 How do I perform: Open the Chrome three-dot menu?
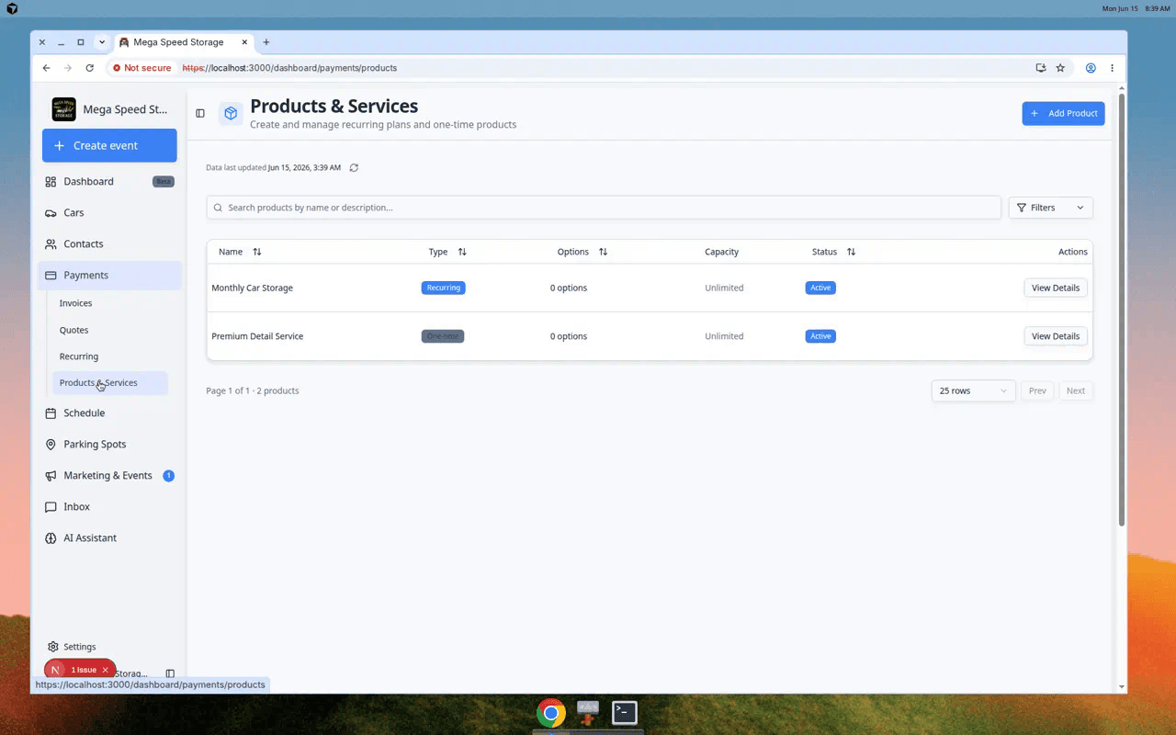[x=1112, y=68]
